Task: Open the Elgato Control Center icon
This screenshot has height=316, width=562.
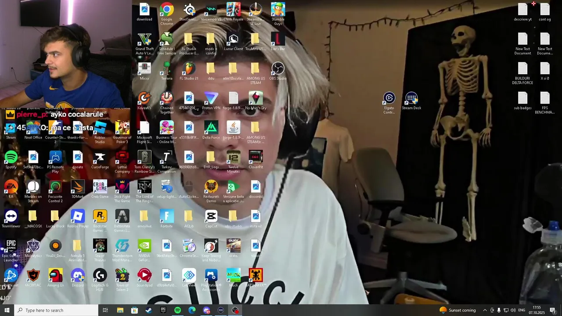Action: click(x=389, y=103)
